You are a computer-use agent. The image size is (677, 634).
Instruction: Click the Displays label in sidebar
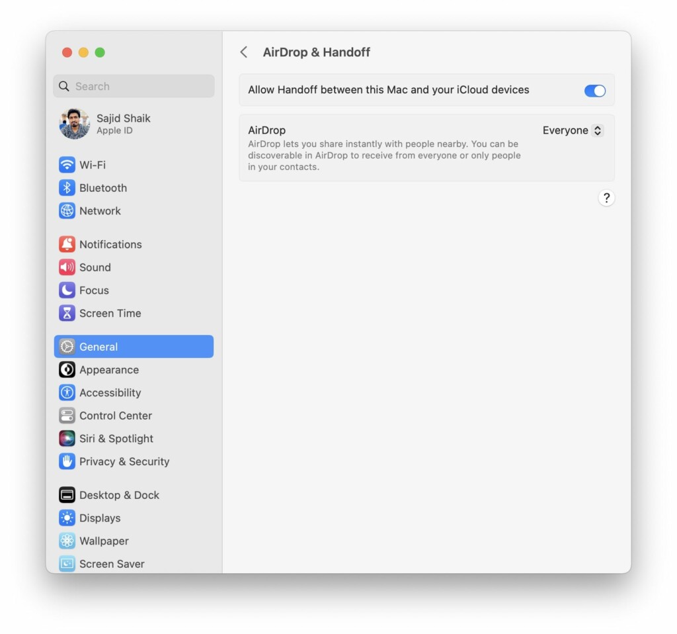coord(100,518)
